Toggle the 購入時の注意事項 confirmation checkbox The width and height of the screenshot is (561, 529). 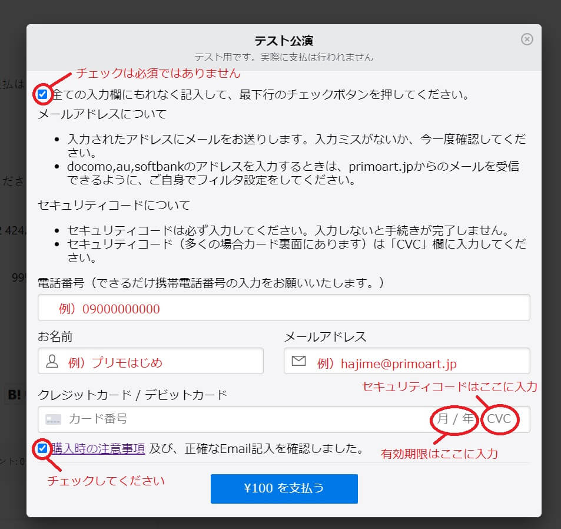[x=42, y=448]
